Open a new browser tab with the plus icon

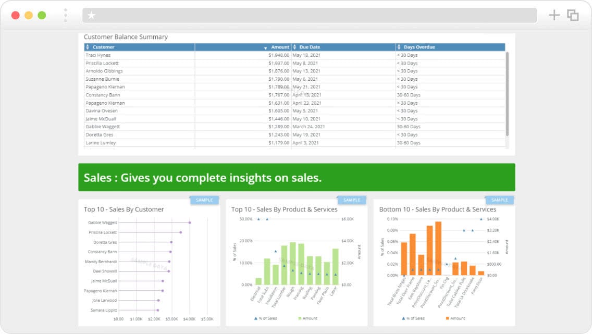554,15
